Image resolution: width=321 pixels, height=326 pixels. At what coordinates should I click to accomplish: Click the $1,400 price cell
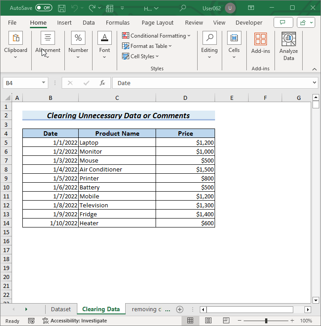[185, 214]
